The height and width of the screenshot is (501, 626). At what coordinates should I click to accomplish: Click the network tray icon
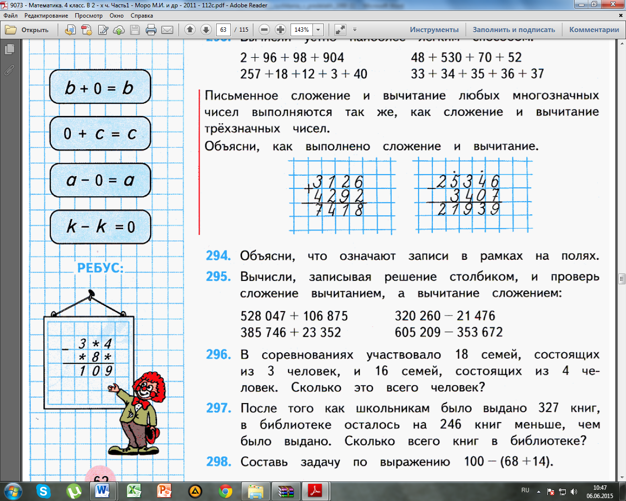tap(562, 492)
